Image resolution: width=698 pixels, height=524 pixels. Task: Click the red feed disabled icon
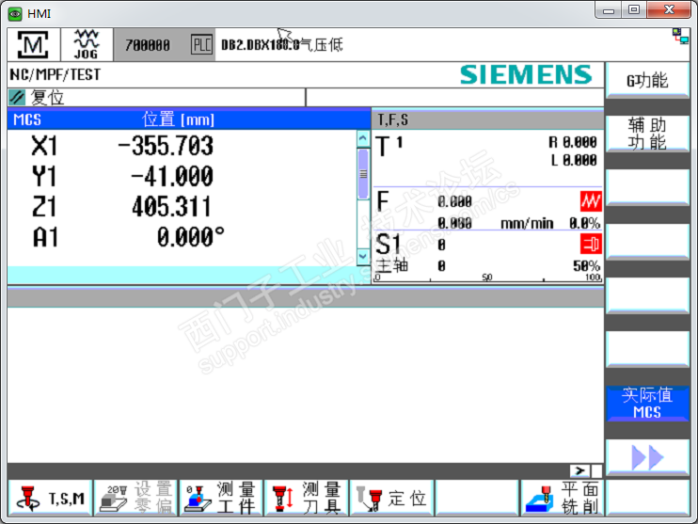click(591, 201)
